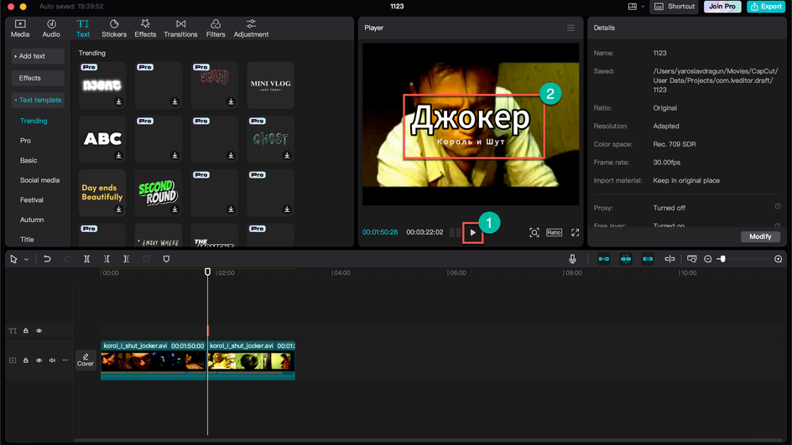This screenshot has height=445, width=792.
Task: Lock the main video track
Action: pos(26,360)
